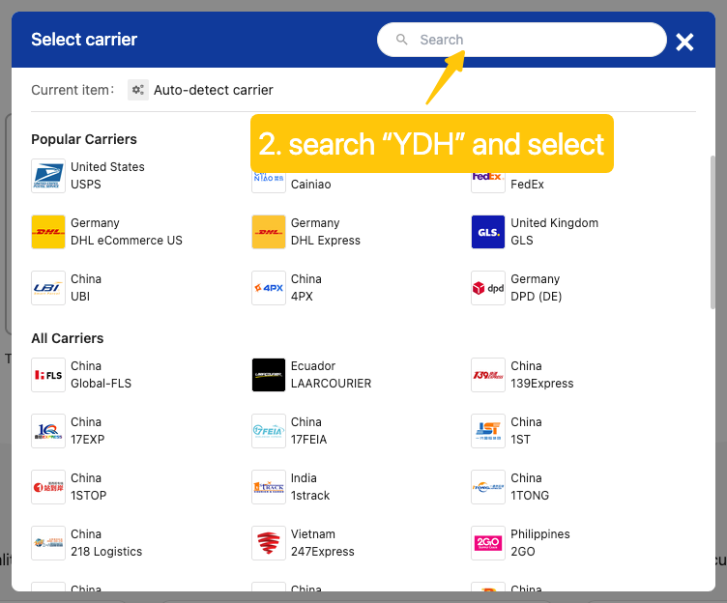Screen dimensions: 727x603
Task: Choose the 1TONG carrier name
Action: 530,496
